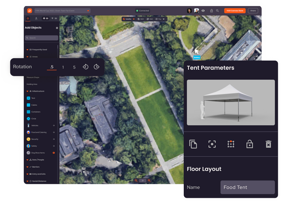Zoom in using the right map magnifier
Viewport: 282px width, 202px height.
[x=149, y=180]
